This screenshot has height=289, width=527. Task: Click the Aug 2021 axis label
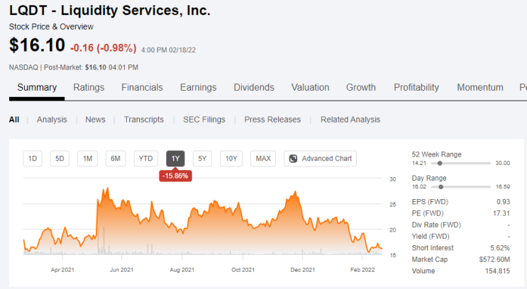tap(182, 270)
